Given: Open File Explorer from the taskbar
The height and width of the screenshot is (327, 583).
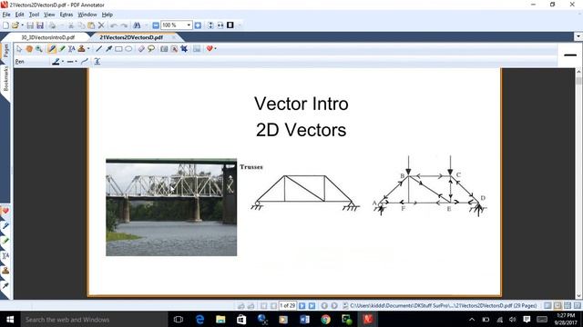Looking at the screenshot, I should (x=220, y=319).
